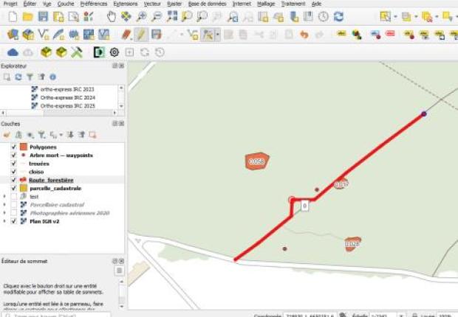
Task: Open the blue cloud plugin icon
Action: click(13, 52)
